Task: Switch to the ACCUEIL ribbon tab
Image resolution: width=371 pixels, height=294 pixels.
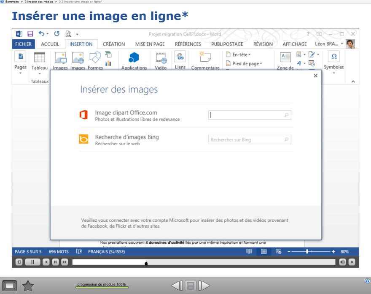Action: tap(50, 44)
